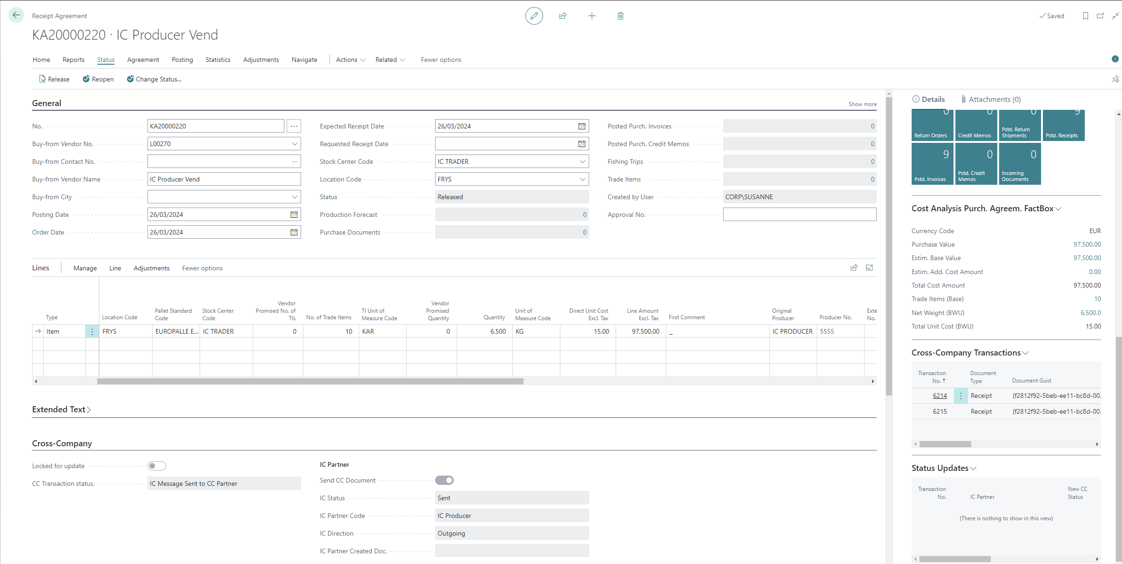Viewport: 1122px width, 564px height.
Task: Open Expected Receipt Date calendar
Action: tap(582, 126)
